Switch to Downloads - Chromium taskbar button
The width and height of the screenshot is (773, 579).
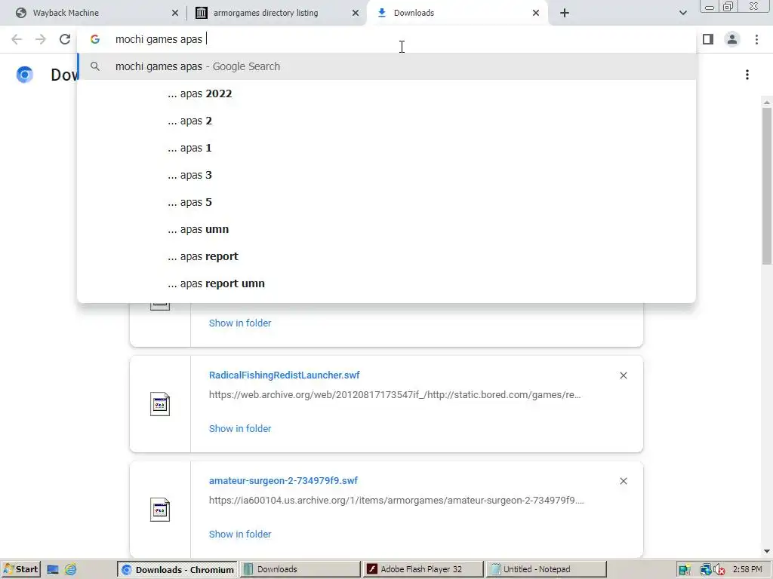click(x=177, y=569)
